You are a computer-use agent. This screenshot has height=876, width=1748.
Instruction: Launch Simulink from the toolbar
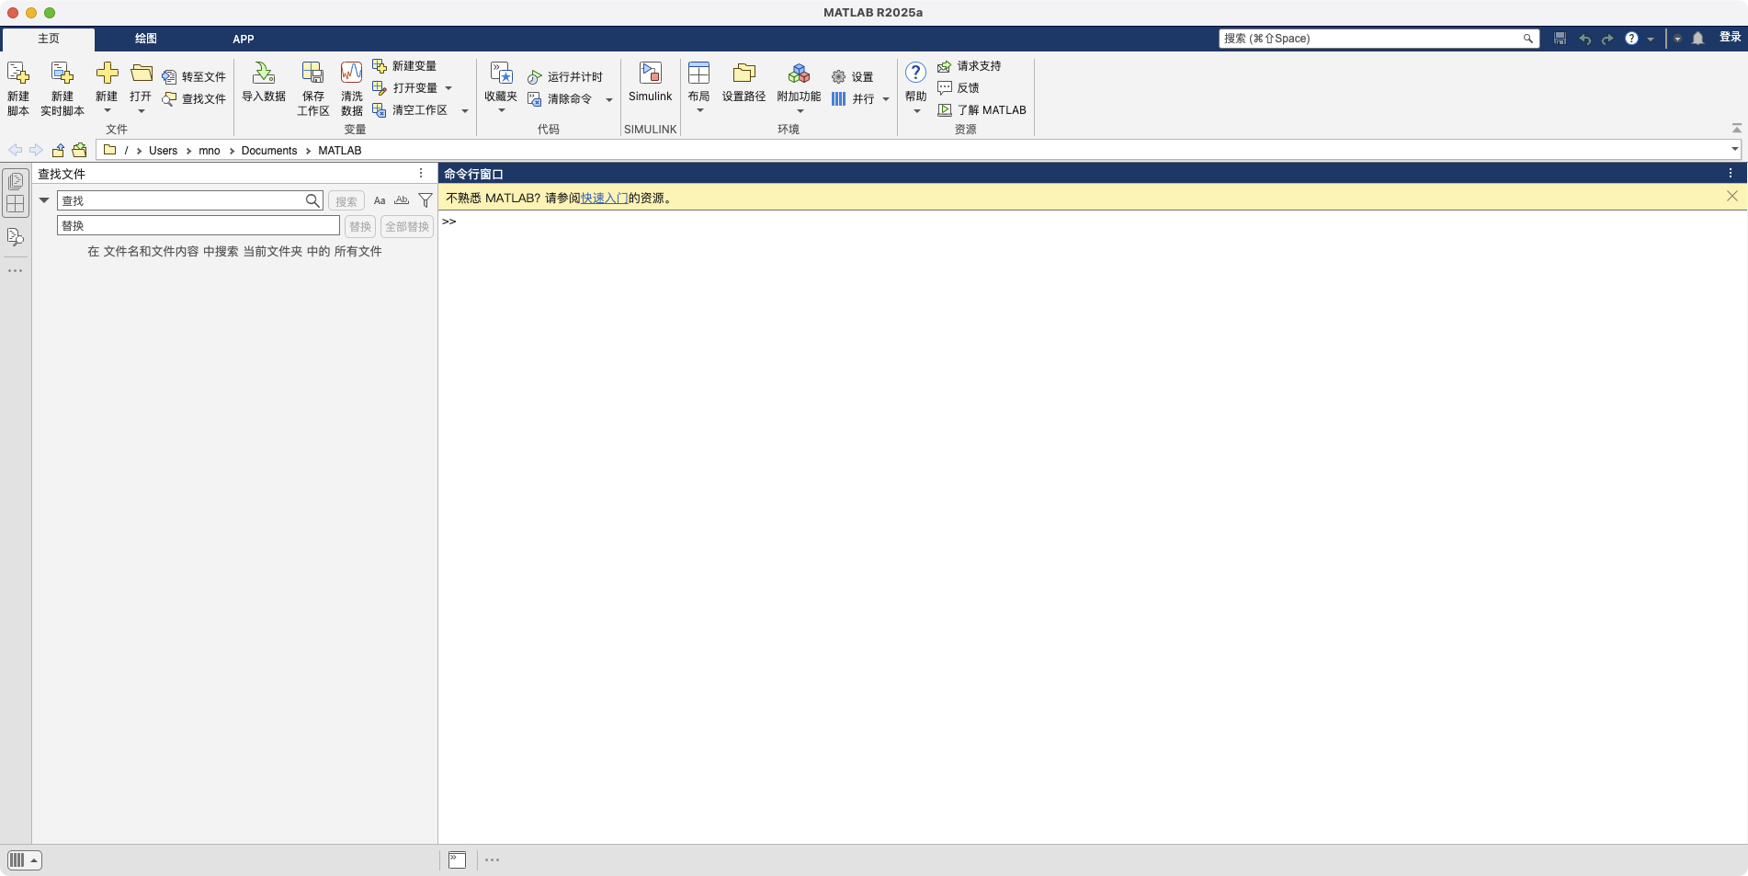(650, 74)
